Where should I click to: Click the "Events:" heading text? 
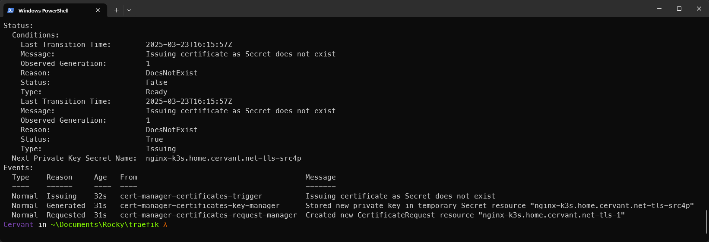pyautogui.click(x=18, y=168)
